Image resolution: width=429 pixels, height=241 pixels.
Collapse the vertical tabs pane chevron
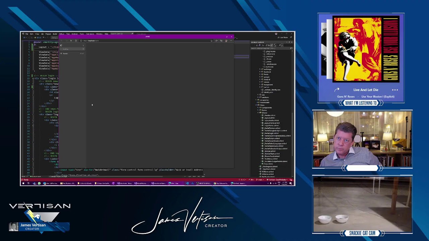83,46
